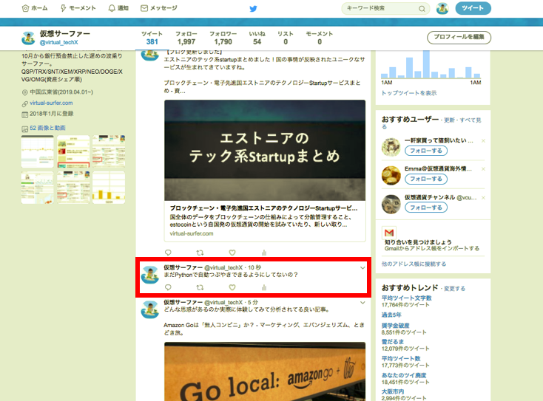The width and height of the screenshot is (543, 401).
Task: Click the 一軒家買って猫飼いたい user avatar
Action: coord(391,147)
